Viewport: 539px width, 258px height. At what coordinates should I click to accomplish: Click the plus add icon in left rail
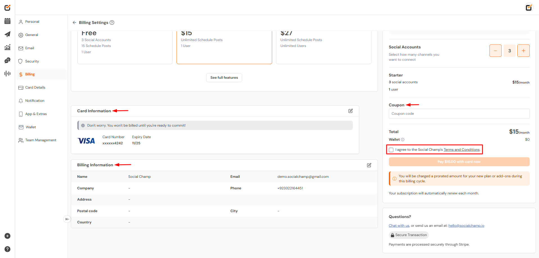tap(8, 236)
